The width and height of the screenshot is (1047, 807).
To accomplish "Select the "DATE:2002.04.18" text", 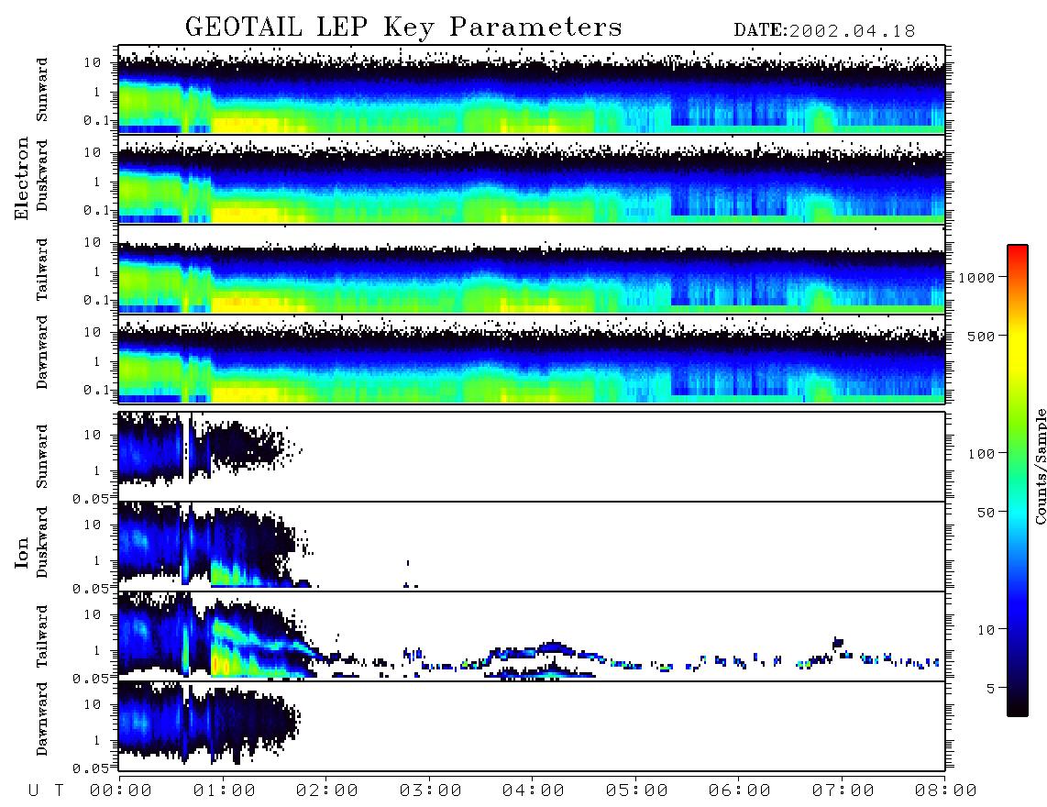I will 824,31.
